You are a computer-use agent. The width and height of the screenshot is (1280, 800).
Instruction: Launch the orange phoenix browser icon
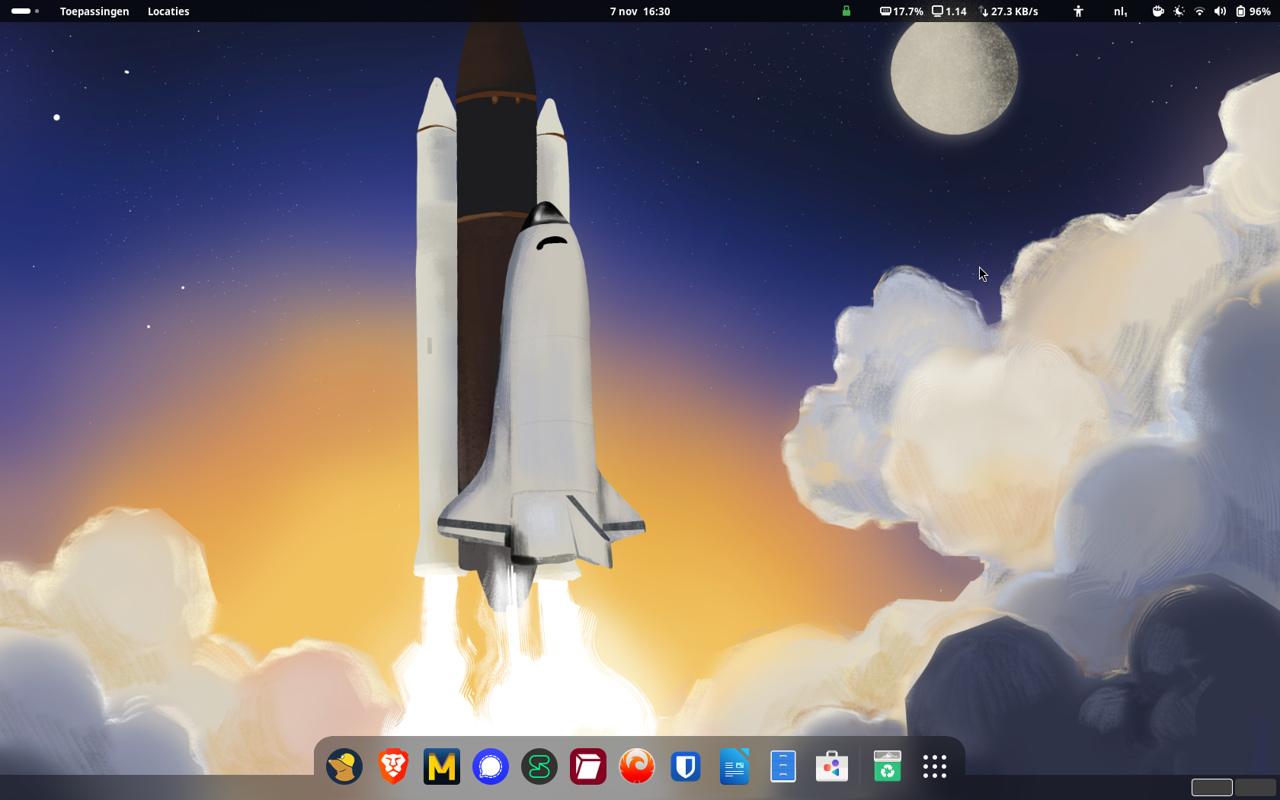pos(637,766)
